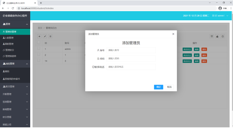The width and height of the screenshot is (233, 128).
Task: Open the column filter icon above table
Action: coord(212,36)
